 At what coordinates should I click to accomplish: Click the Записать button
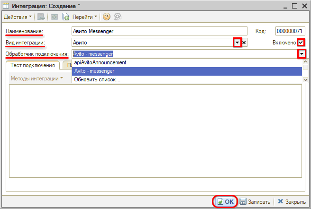[x=255, y=201]
